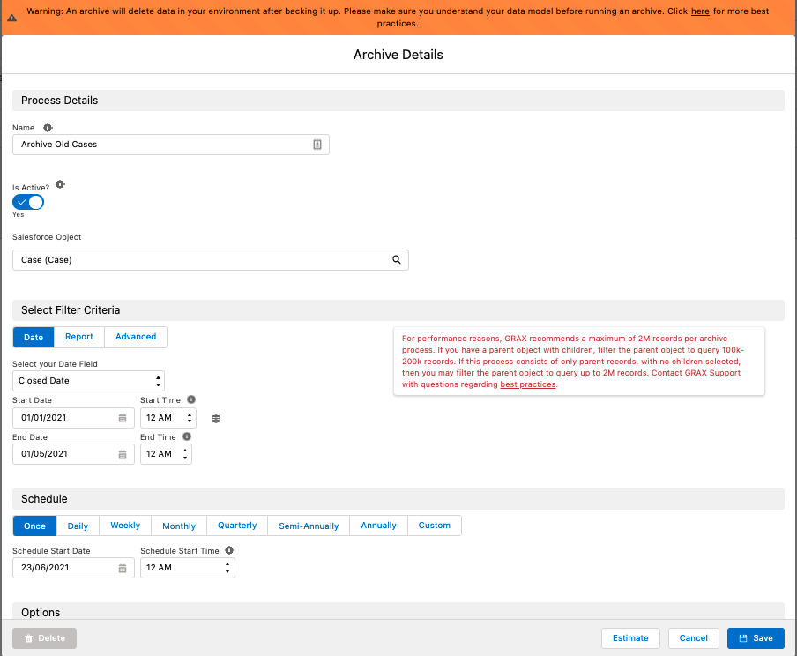The height and width of the screenshot is (656, 797).
Task: Switch to the Advanced filter tab
Action: pyautogui.click(x=136, y=337)
